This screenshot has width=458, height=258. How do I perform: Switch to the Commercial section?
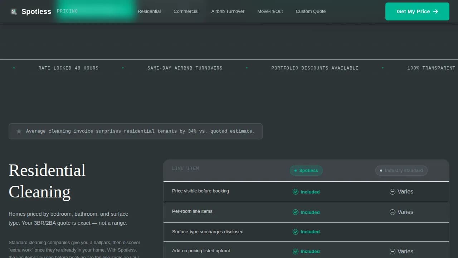tap(186, 11)
